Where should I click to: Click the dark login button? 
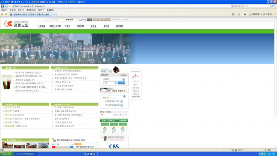coord(89,19)
